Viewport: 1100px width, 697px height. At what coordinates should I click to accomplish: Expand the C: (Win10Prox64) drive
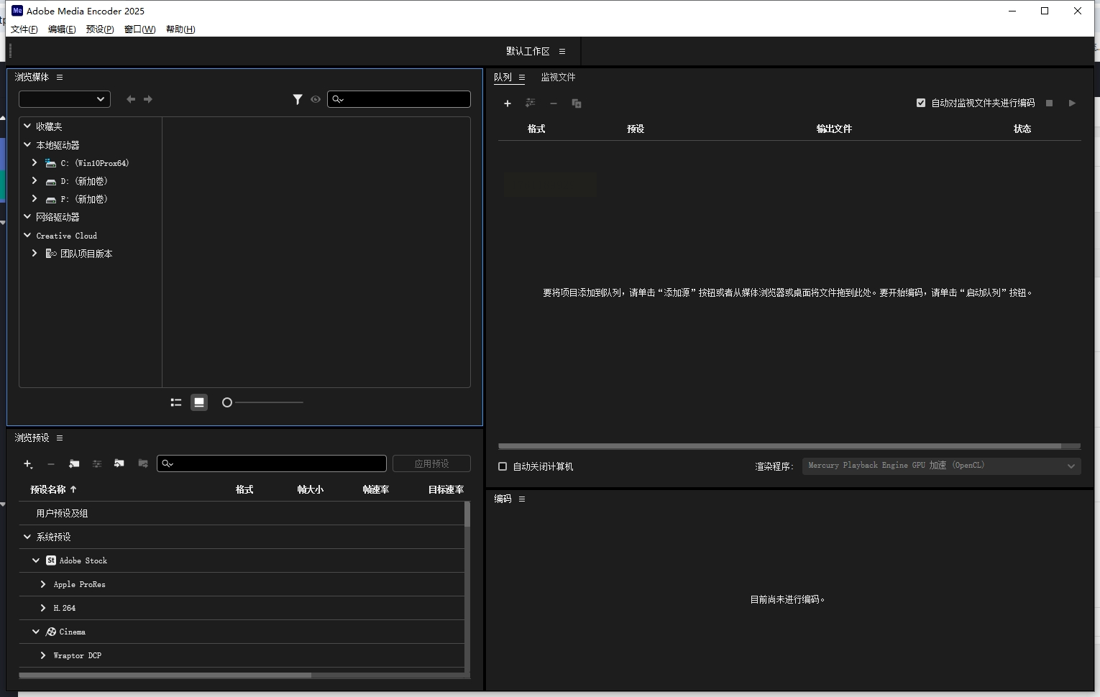[35, 162]
